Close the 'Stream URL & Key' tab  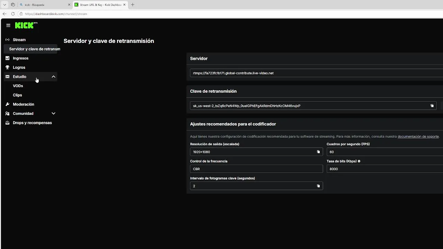(x=124, y=5)
